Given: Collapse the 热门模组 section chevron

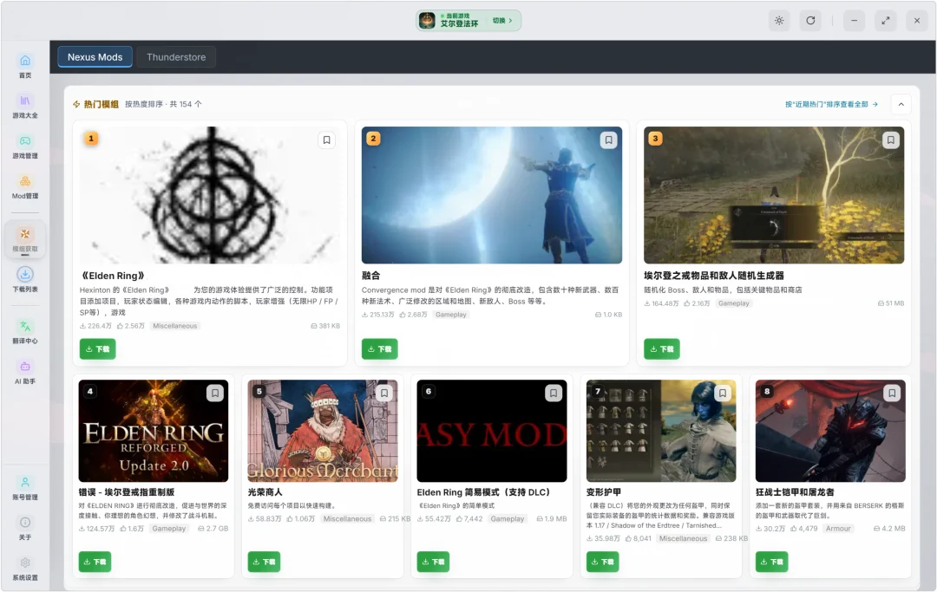Looking at the screenshot, I should coord(901,104).
